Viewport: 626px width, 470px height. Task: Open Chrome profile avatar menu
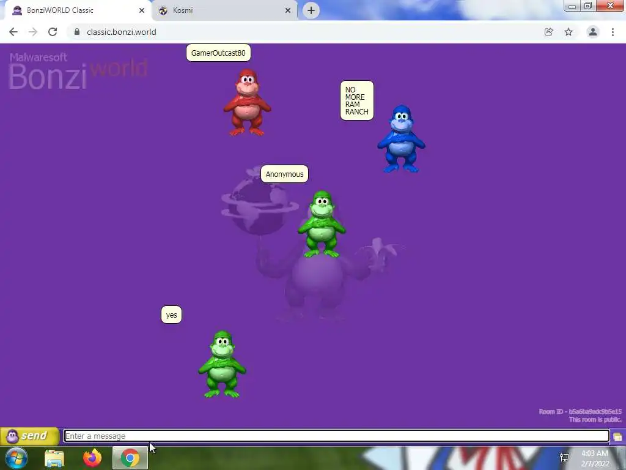593,32
